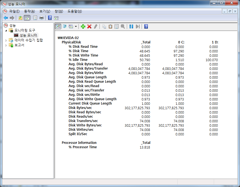
Task: Click the Update Data step icon
Action: point(138,26)
